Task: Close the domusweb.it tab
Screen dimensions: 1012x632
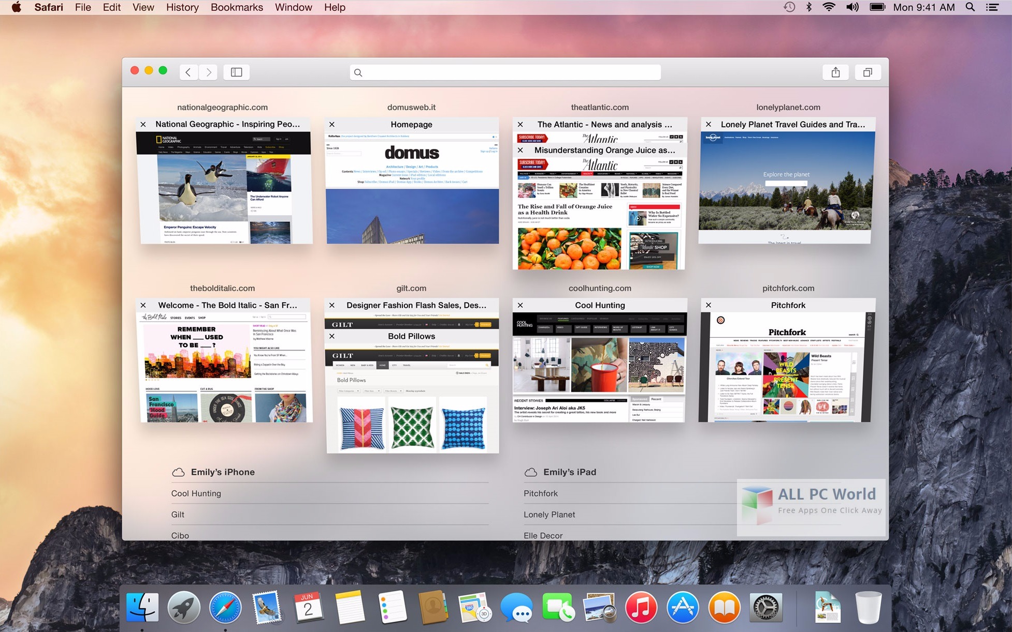Action: (x=332, y=123)
